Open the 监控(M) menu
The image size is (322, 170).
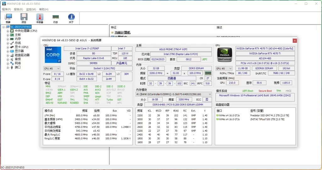click(31, 9)
